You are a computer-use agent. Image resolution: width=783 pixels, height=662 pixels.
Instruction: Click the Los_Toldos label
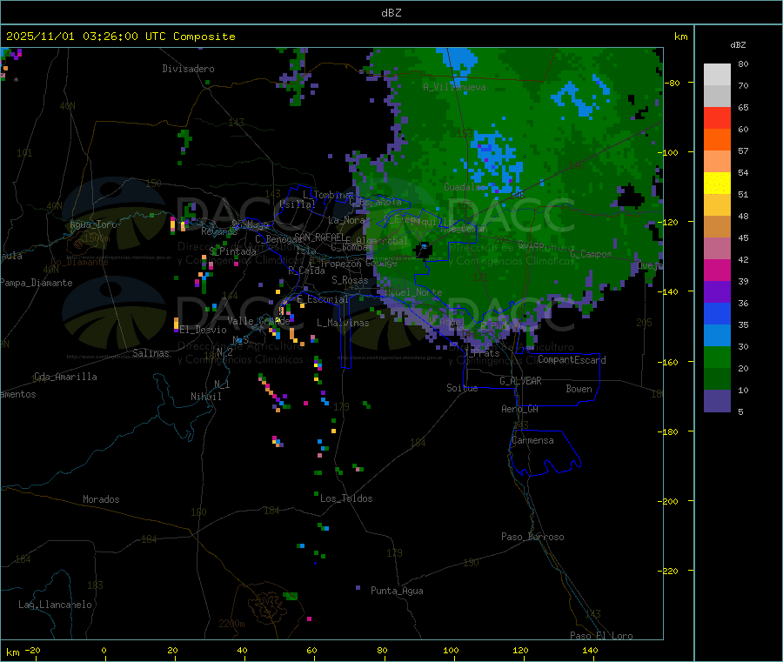[x=346, y=498]
